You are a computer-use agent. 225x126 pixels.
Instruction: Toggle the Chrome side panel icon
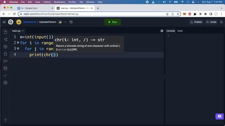[211, 14]
